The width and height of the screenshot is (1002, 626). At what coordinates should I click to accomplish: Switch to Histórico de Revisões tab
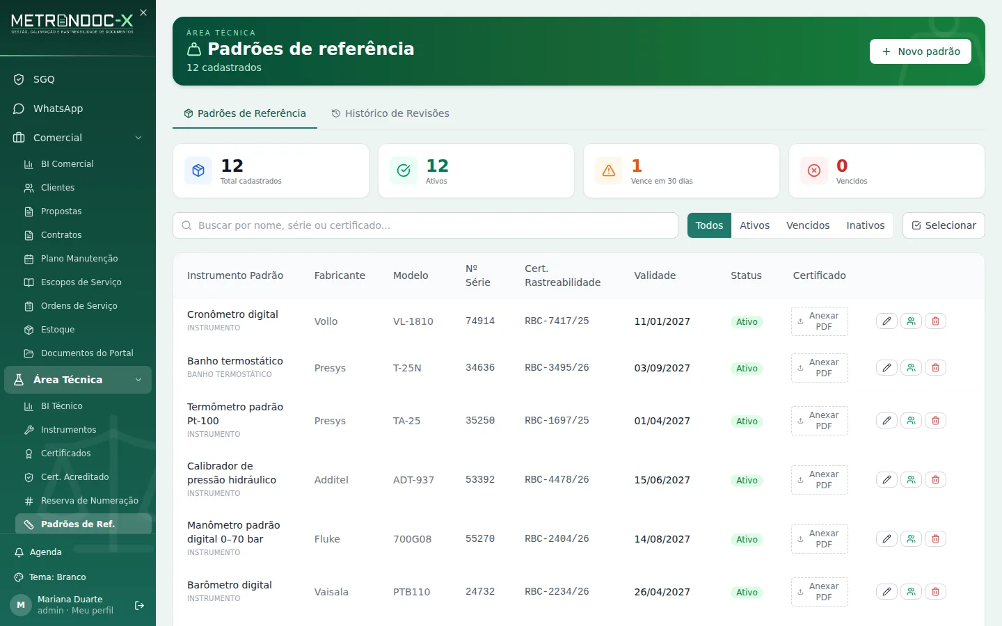point(390,113)
